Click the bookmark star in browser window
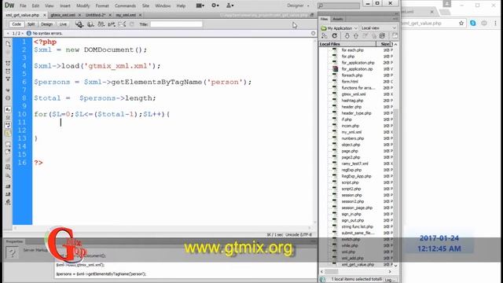Image resolution: width=503 pixels, height=283 pixels. (461, 23)
